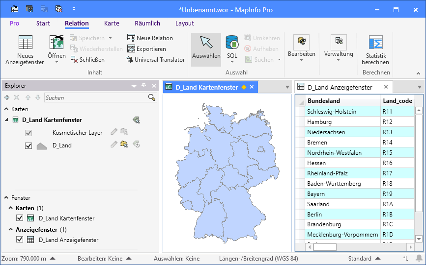Click the coordinate system Längen-/Breitengrad label
The height and width of the screenshot is (265, 426).
(x=258, y=259)
